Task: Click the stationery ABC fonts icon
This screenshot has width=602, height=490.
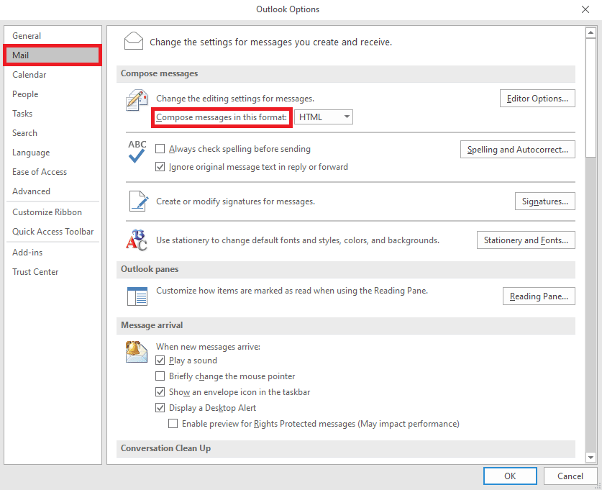Action: [136, 240]
